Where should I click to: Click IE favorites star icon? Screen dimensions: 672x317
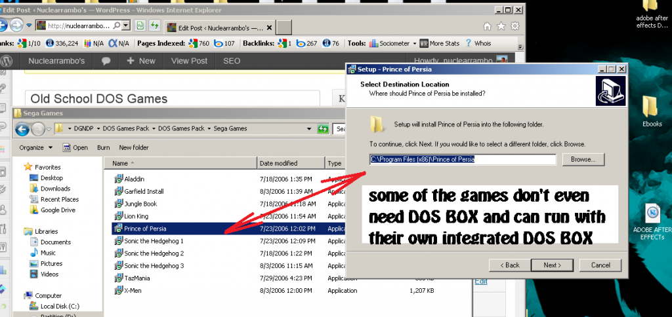[501, 26]
